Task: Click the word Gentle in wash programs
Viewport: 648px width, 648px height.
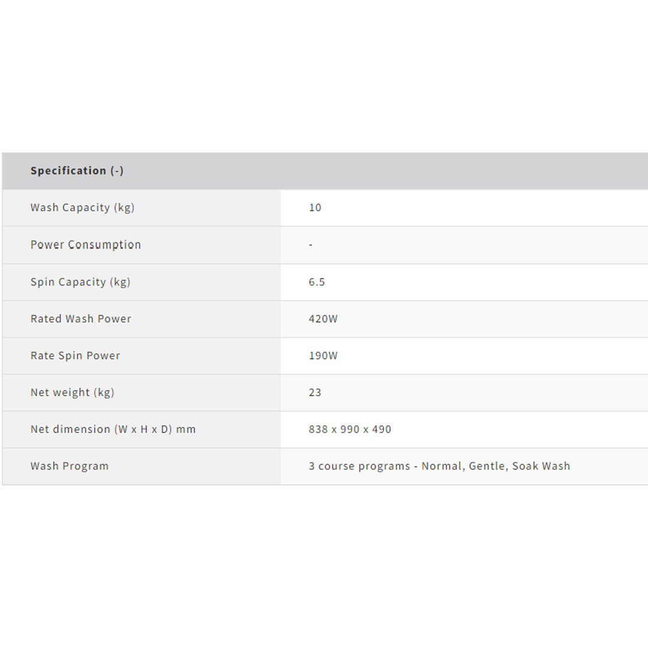Action: click(487, 466)
